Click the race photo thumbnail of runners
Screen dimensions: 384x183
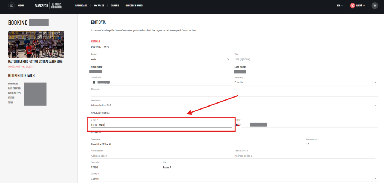[36, 44]
